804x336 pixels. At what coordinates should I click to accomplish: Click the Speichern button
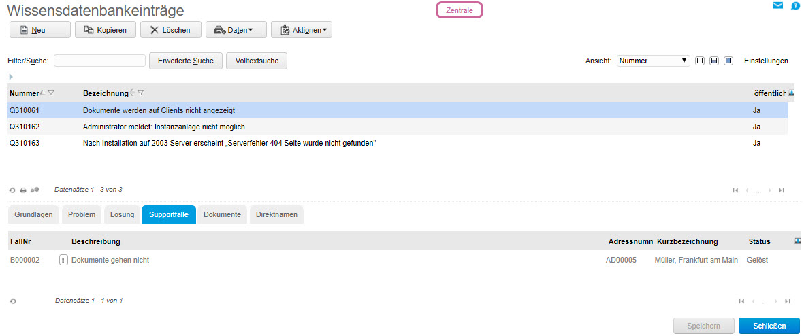(703, 326)
